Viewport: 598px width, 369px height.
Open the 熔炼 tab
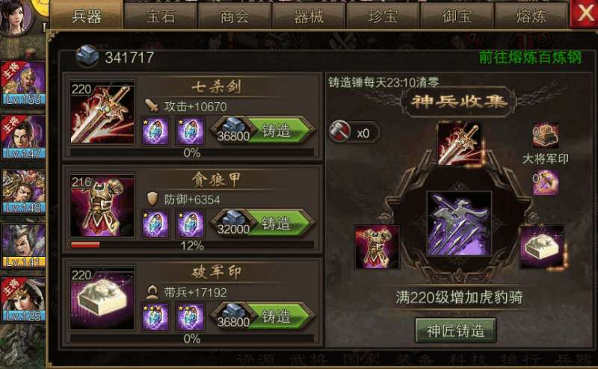(x=531, y=16)
